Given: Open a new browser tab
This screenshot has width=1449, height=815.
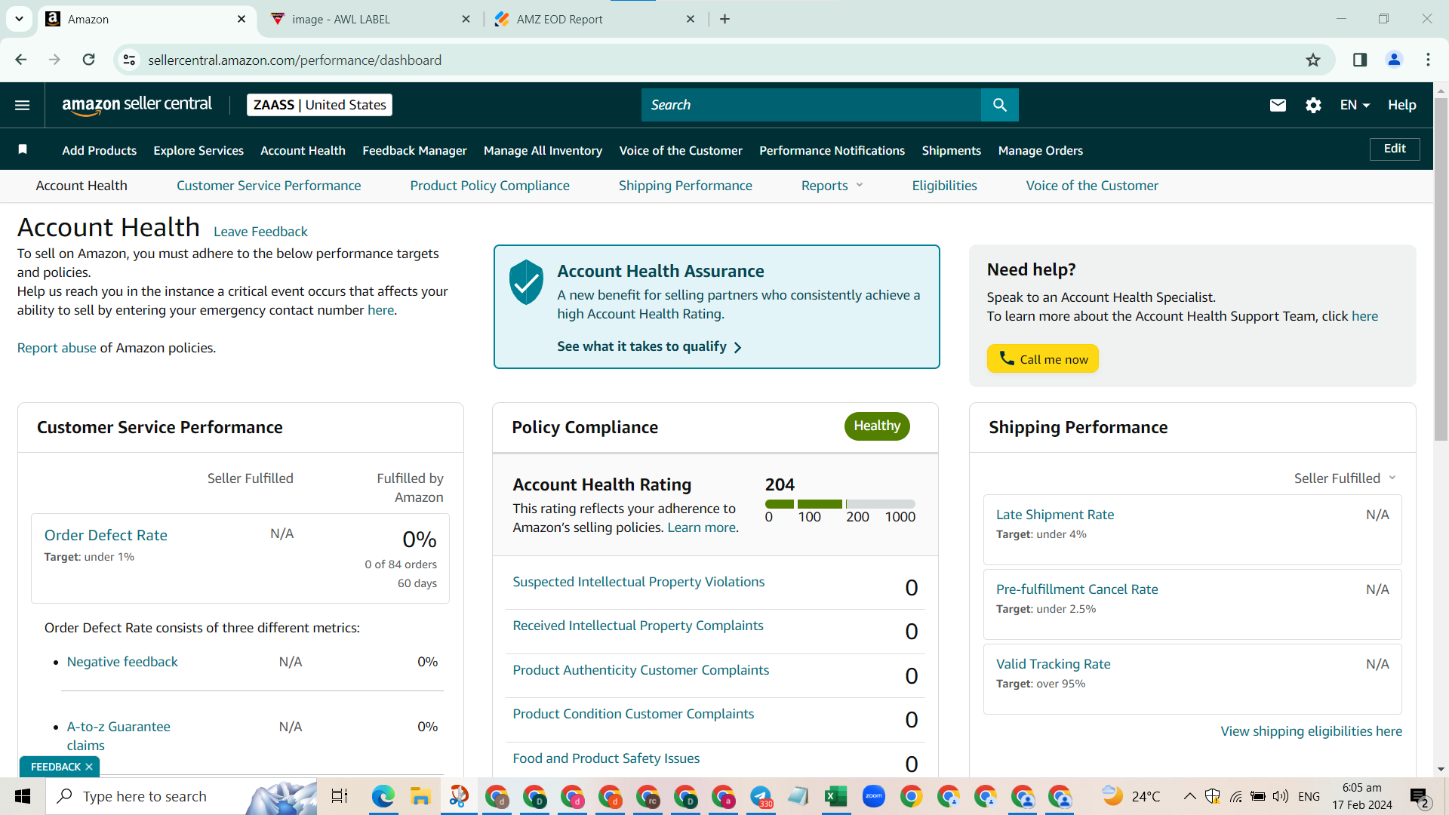Looking at the screenshot, I should [724, 19].
